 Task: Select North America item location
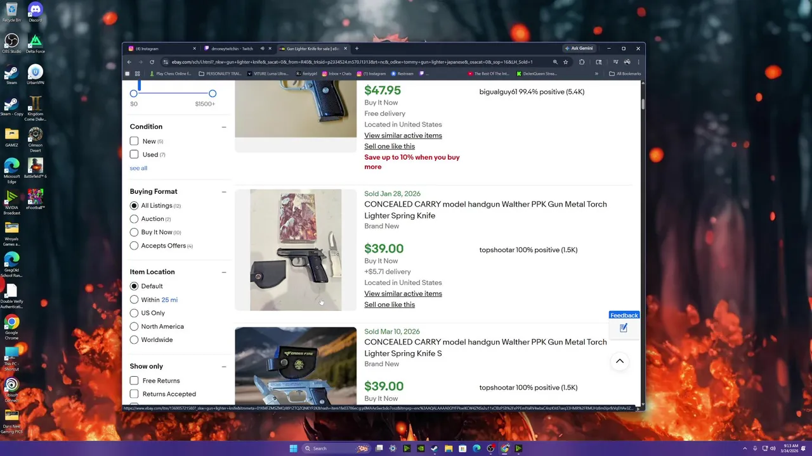(134, 326)
